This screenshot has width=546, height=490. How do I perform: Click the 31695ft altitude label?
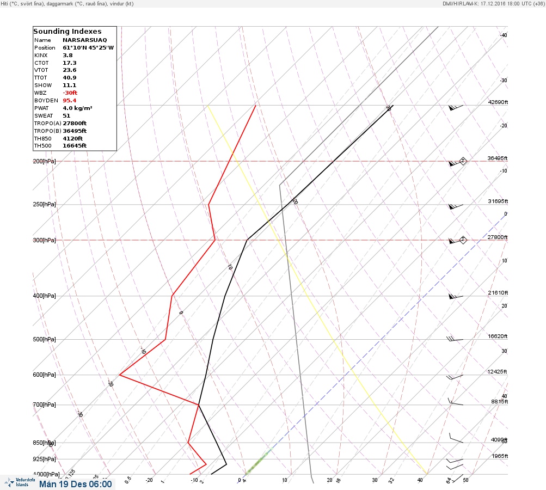click(498, 201)
